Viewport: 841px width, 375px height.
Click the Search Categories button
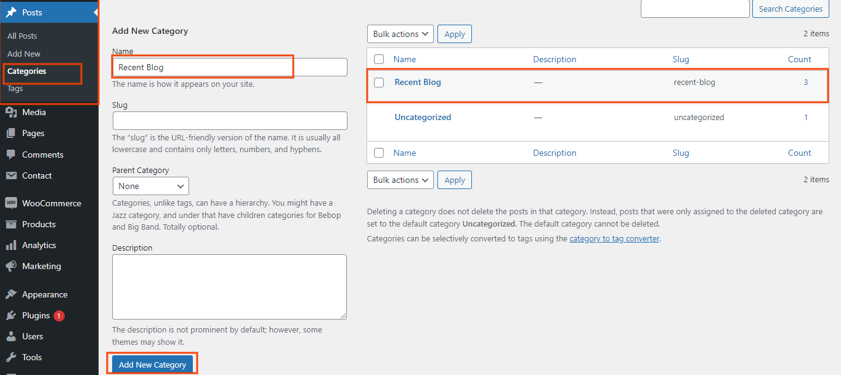click(x=790, y=9)
